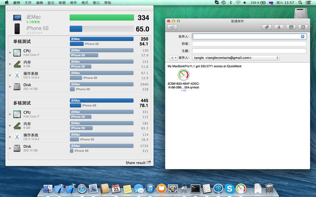Click Share result in iQuickMark
Viewport: 316px width, 197px height.
(138, 162)
